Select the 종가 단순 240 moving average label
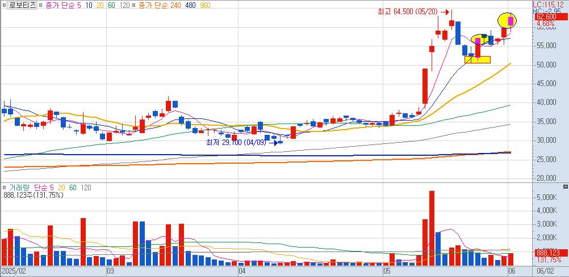 pos(160,5)
